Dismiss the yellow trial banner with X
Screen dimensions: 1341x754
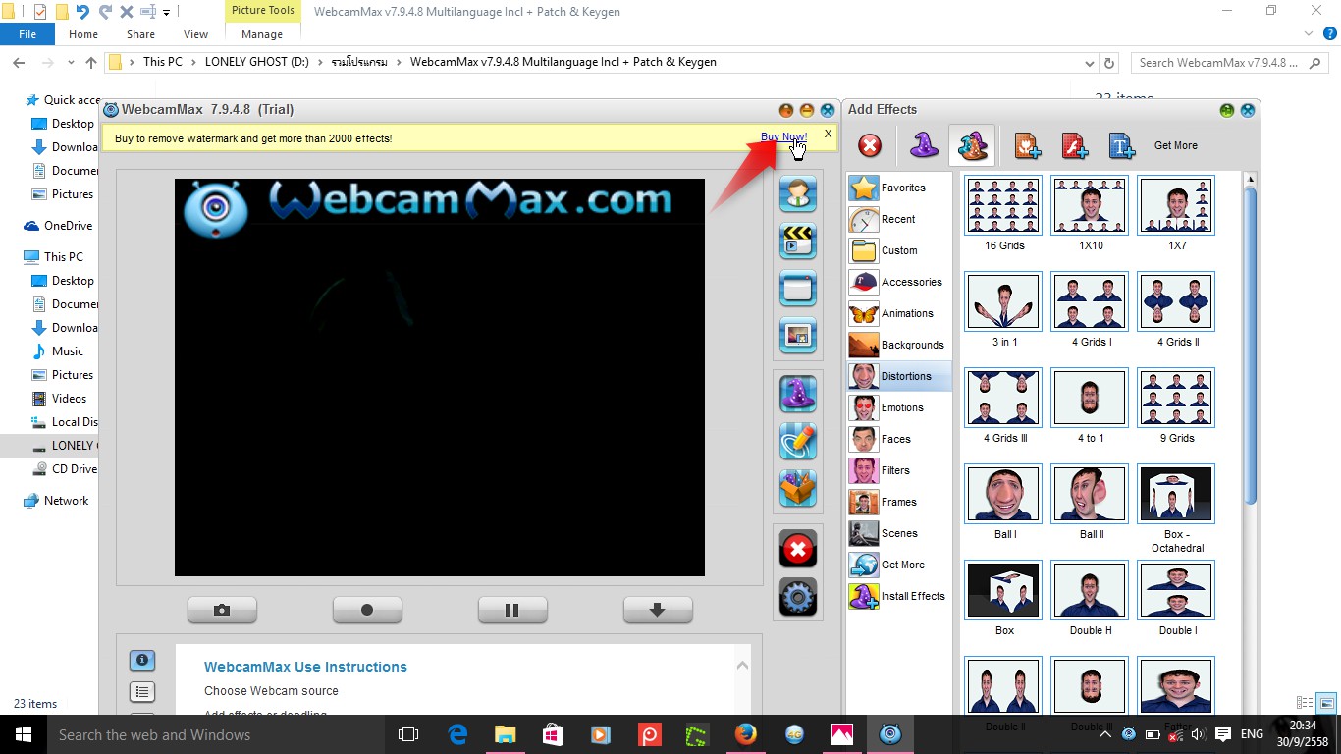pos(828,134)
